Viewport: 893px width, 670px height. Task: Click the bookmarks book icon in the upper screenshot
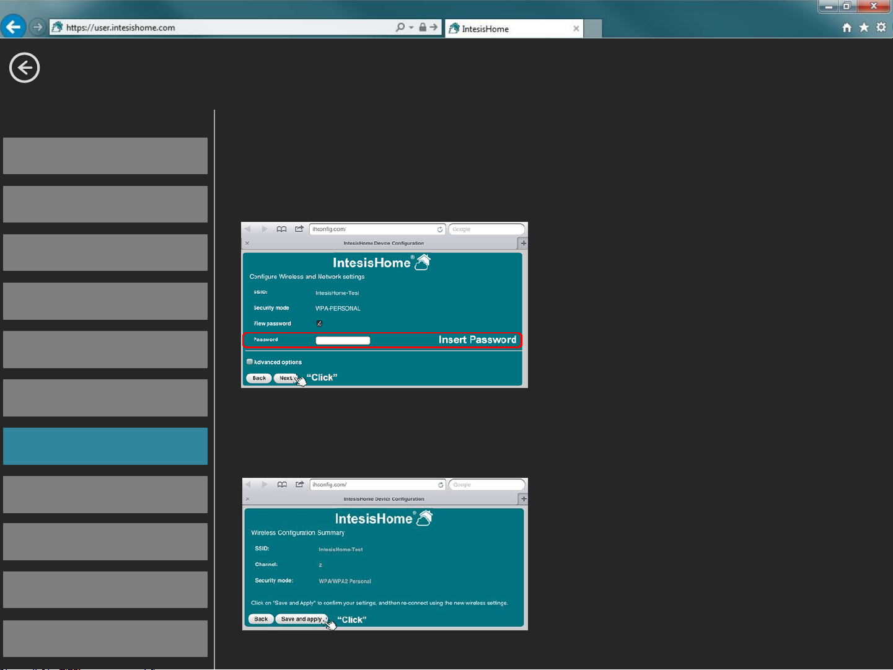click(281, 229)
